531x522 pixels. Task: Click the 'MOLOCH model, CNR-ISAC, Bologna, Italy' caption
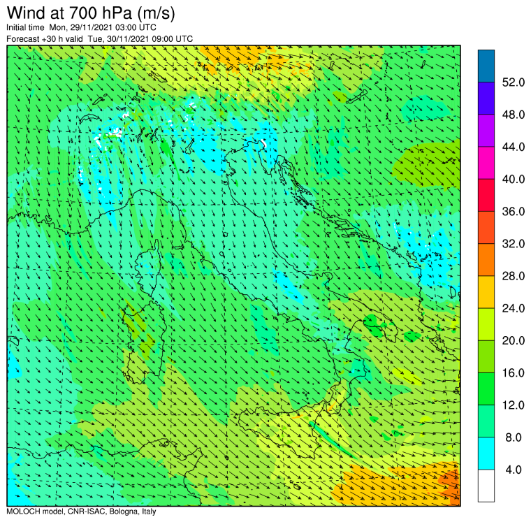tap(81, 511)
